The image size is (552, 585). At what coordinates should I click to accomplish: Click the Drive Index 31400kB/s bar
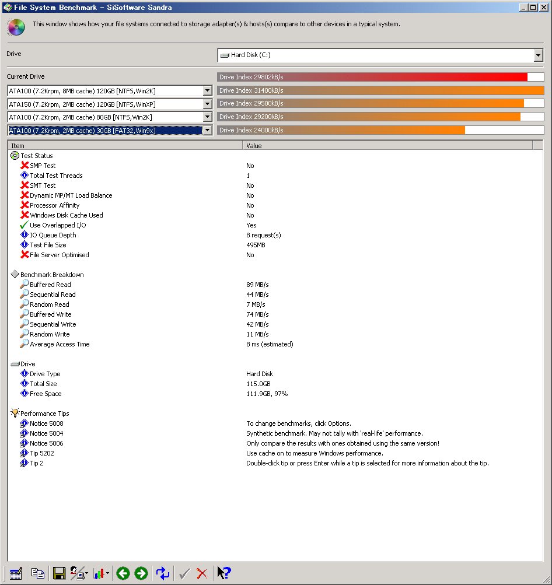click(x=380, y=90)
